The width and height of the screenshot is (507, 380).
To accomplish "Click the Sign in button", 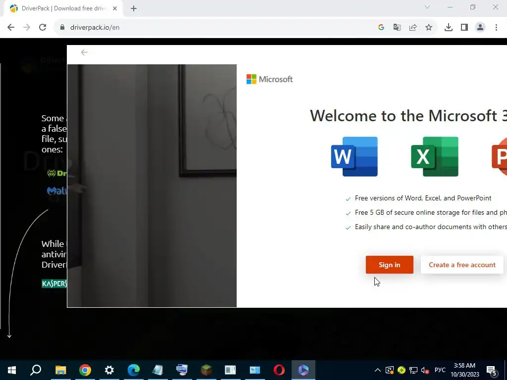I will point(389,265).
